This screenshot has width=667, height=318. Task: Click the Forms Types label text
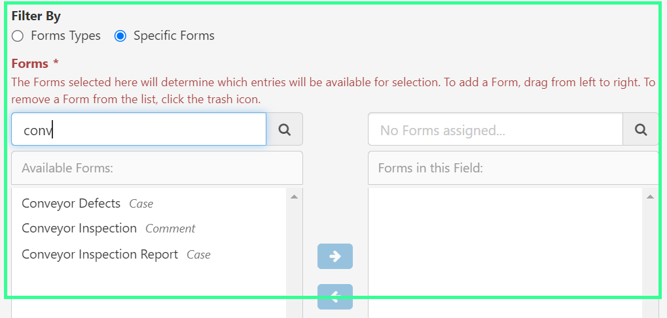coord(65,36)
